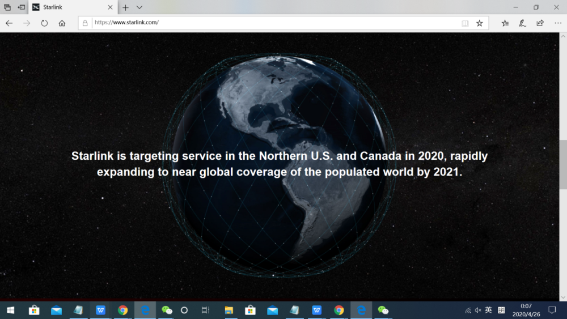
Task: Open the tabs you've set aside panel
Action: point(7,7)
